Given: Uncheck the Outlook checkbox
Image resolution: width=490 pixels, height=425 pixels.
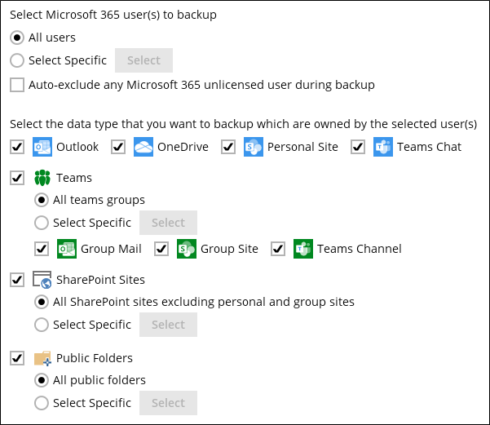Looking at the screenshot, I should click(17, 147).
